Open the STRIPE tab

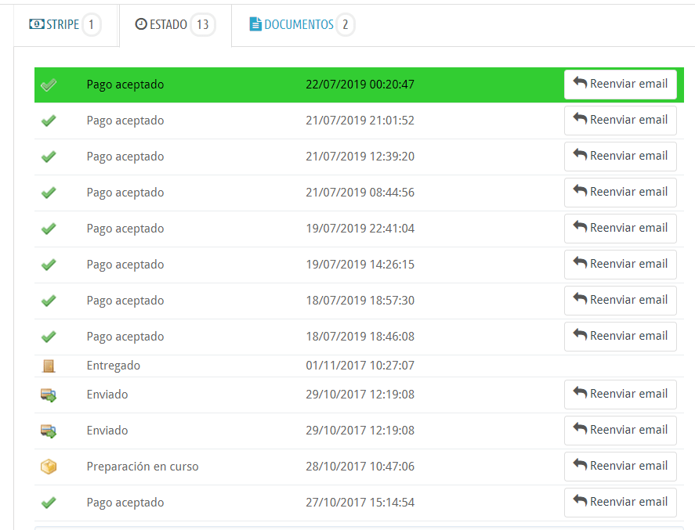(65, 25)
